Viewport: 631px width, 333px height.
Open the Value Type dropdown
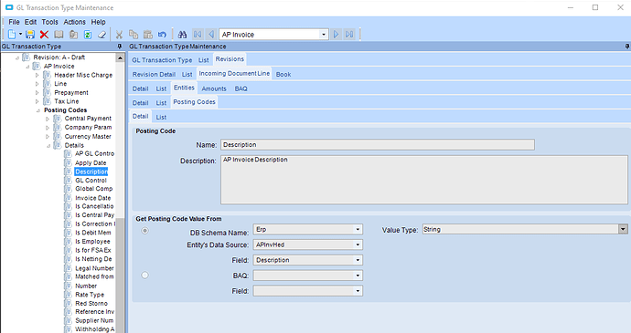[623, 229]
